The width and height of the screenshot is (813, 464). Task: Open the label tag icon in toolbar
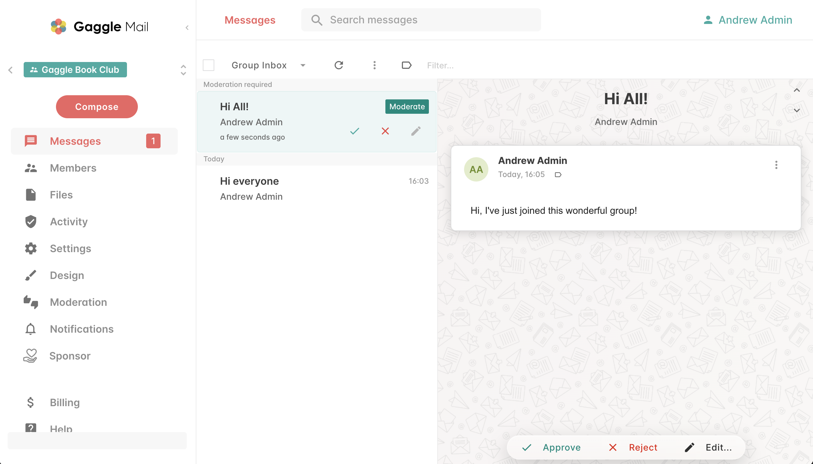click(x=406, y=65)
